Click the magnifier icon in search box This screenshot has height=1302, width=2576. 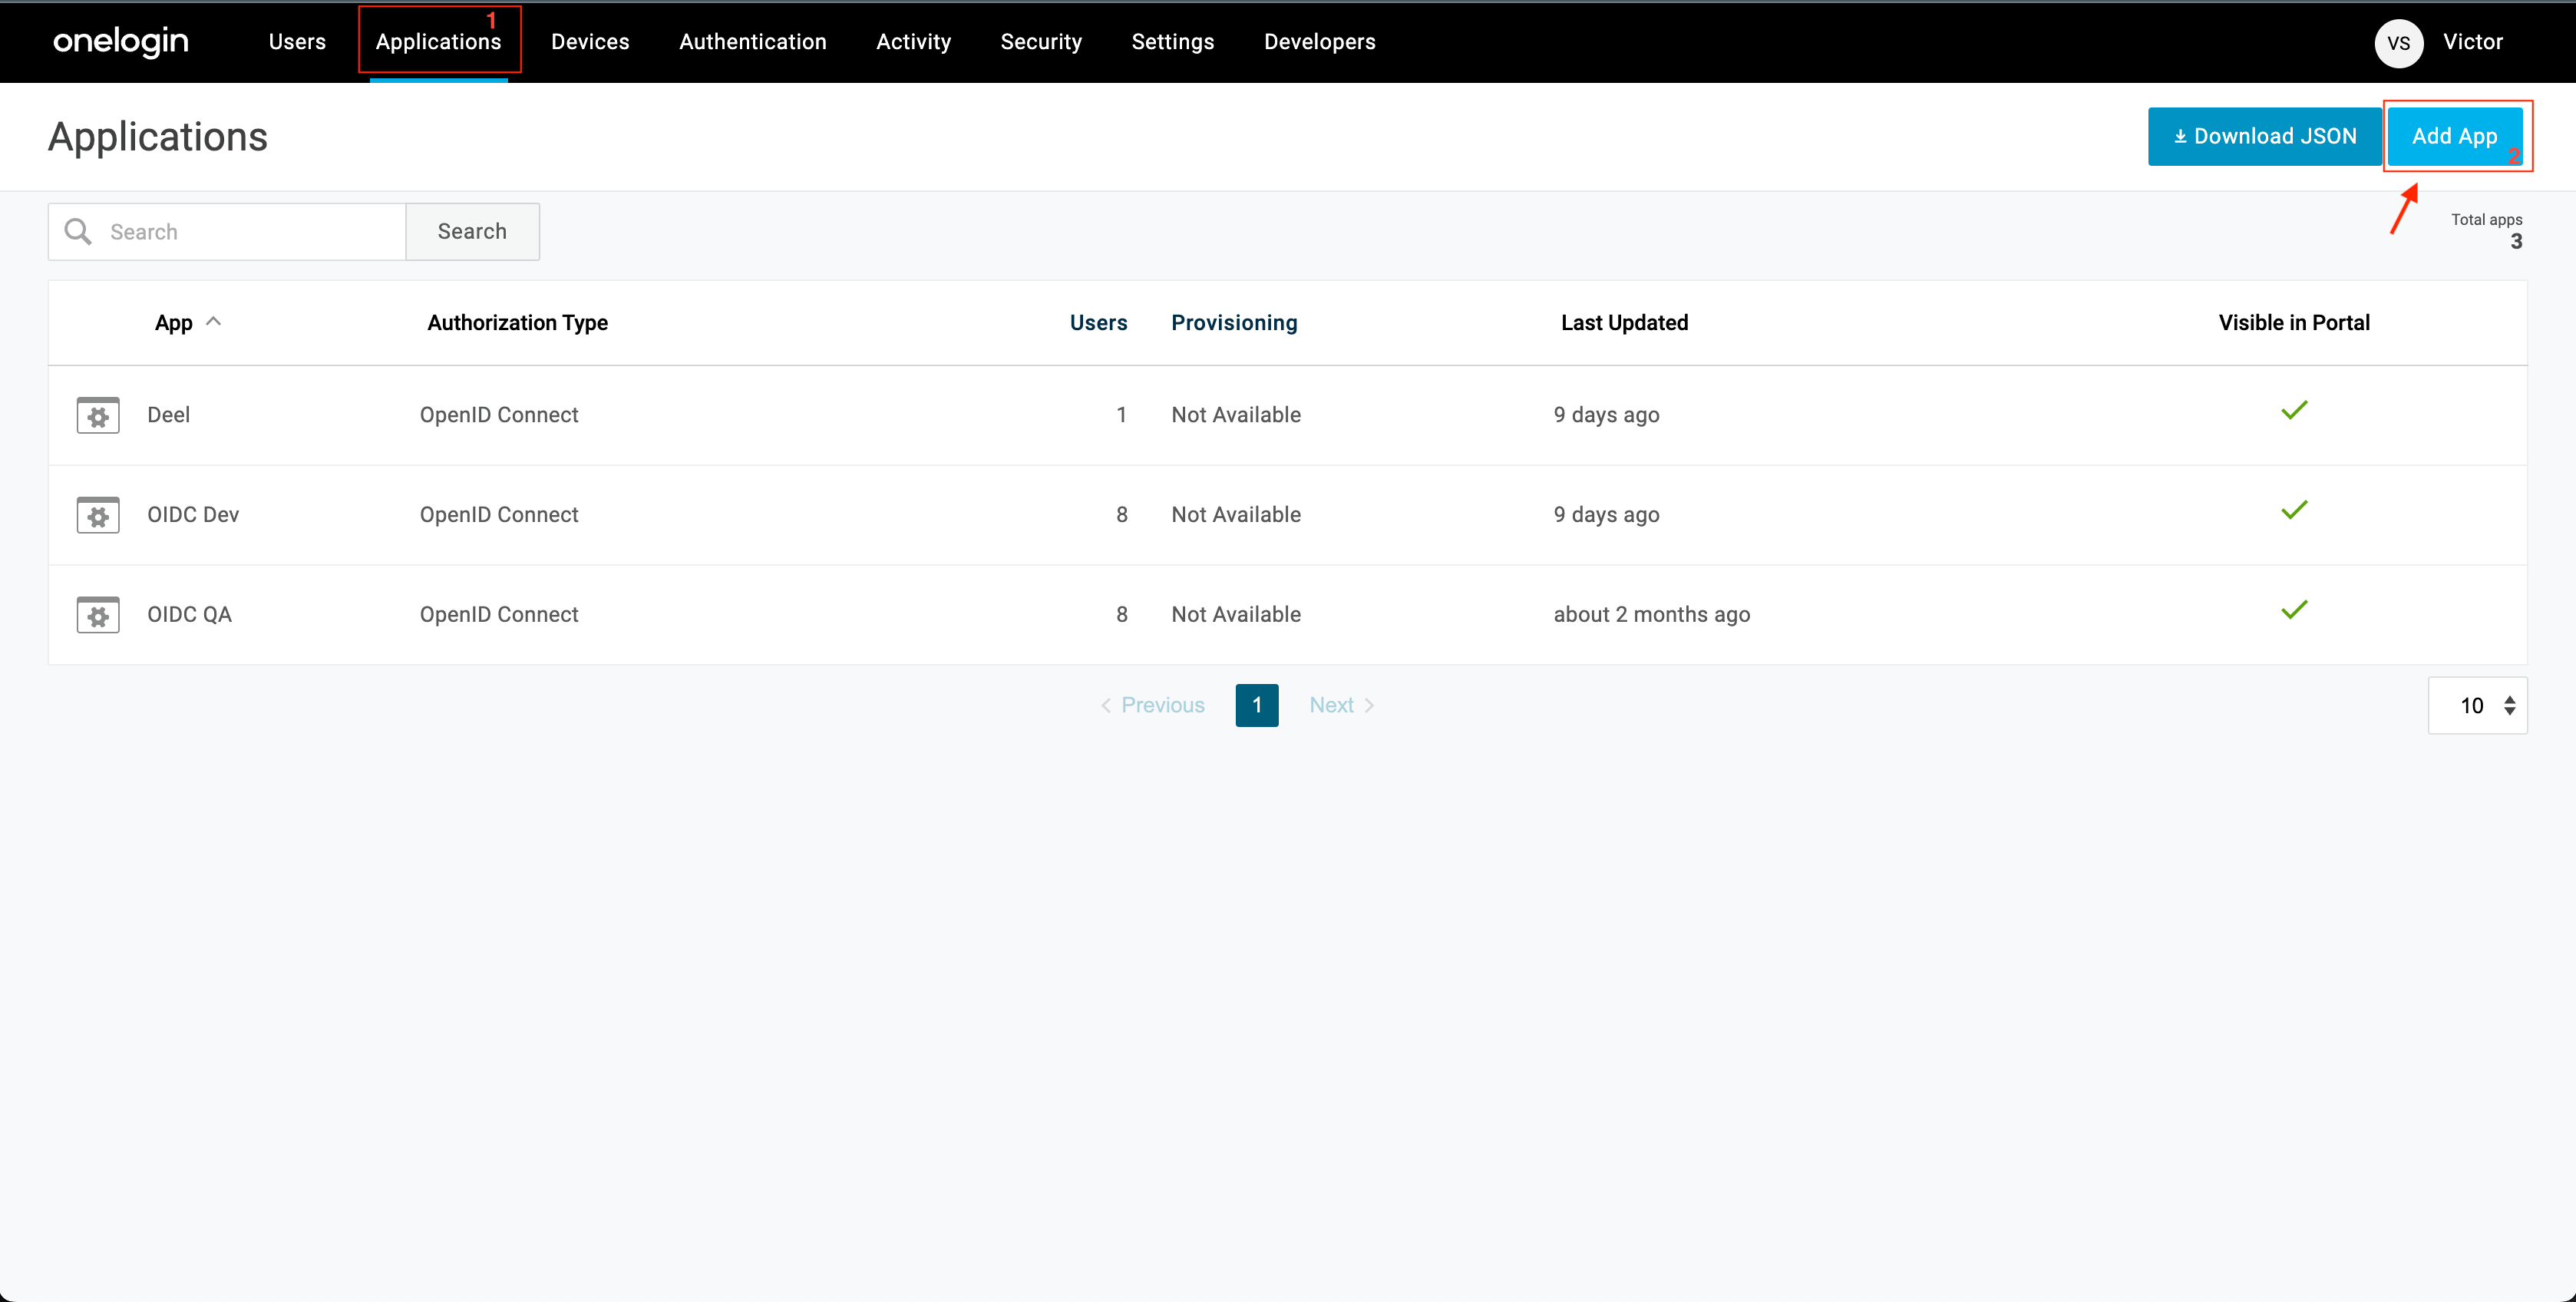(x=78, y=232)
